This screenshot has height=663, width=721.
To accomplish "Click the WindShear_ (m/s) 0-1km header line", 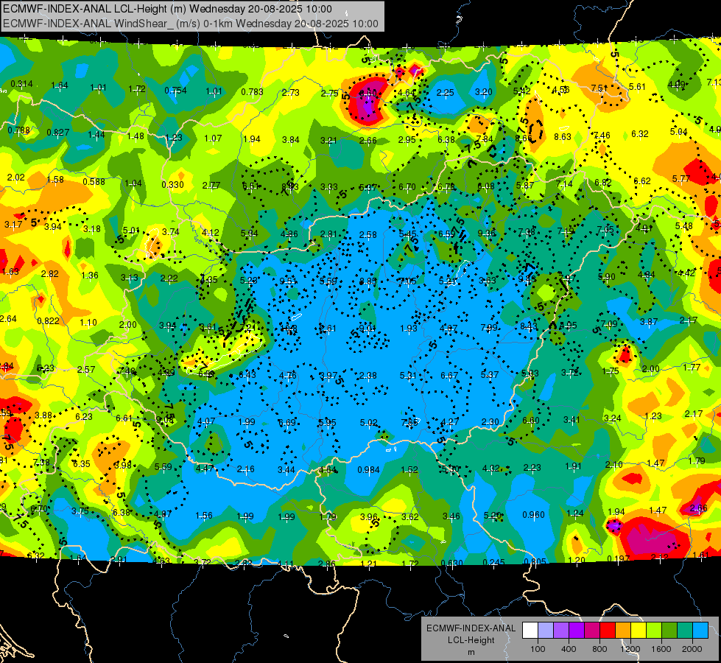I will (190, 24).
